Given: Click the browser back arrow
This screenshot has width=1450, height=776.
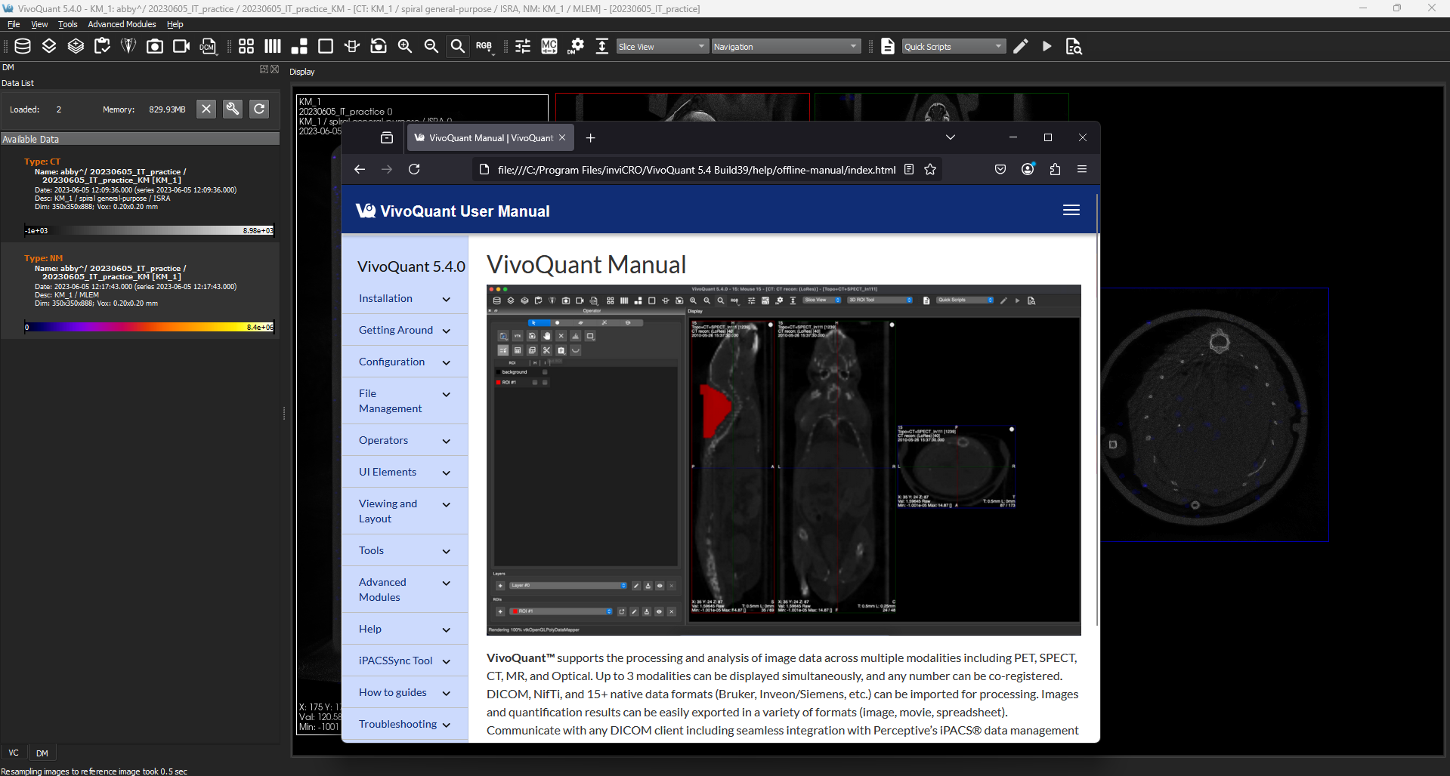Looking at the screenshot, I should point(360,169).
